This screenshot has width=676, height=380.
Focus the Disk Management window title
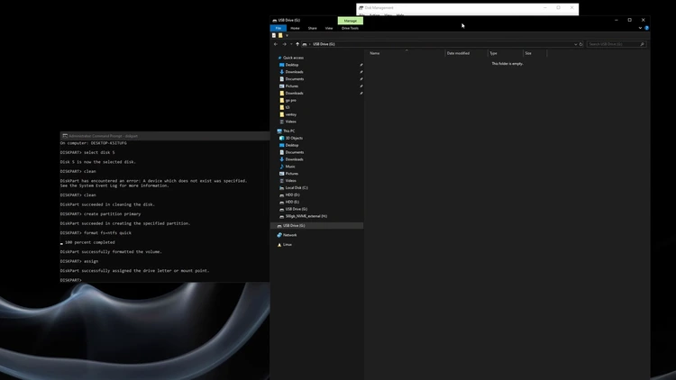click(379, 8)
